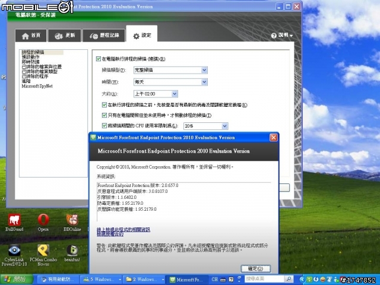Launch Opera from the desktop
380x285 pixels.
pos(43,223)
